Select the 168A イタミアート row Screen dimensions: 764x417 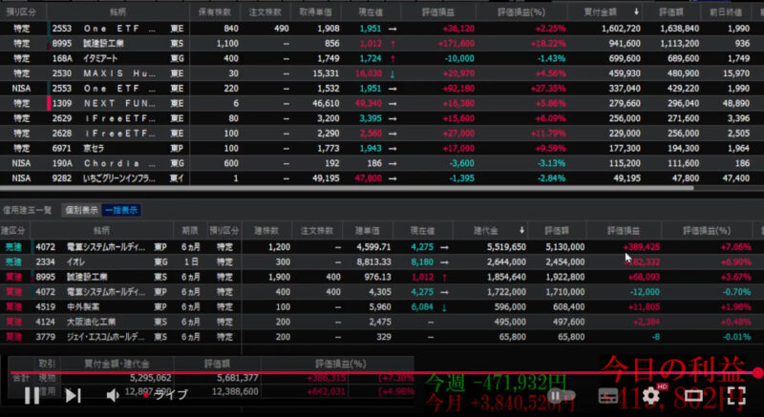382,58
